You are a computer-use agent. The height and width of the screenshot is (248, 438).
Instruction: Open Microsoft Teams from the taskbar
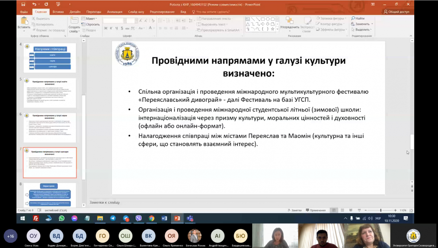(x=190, y=219)
